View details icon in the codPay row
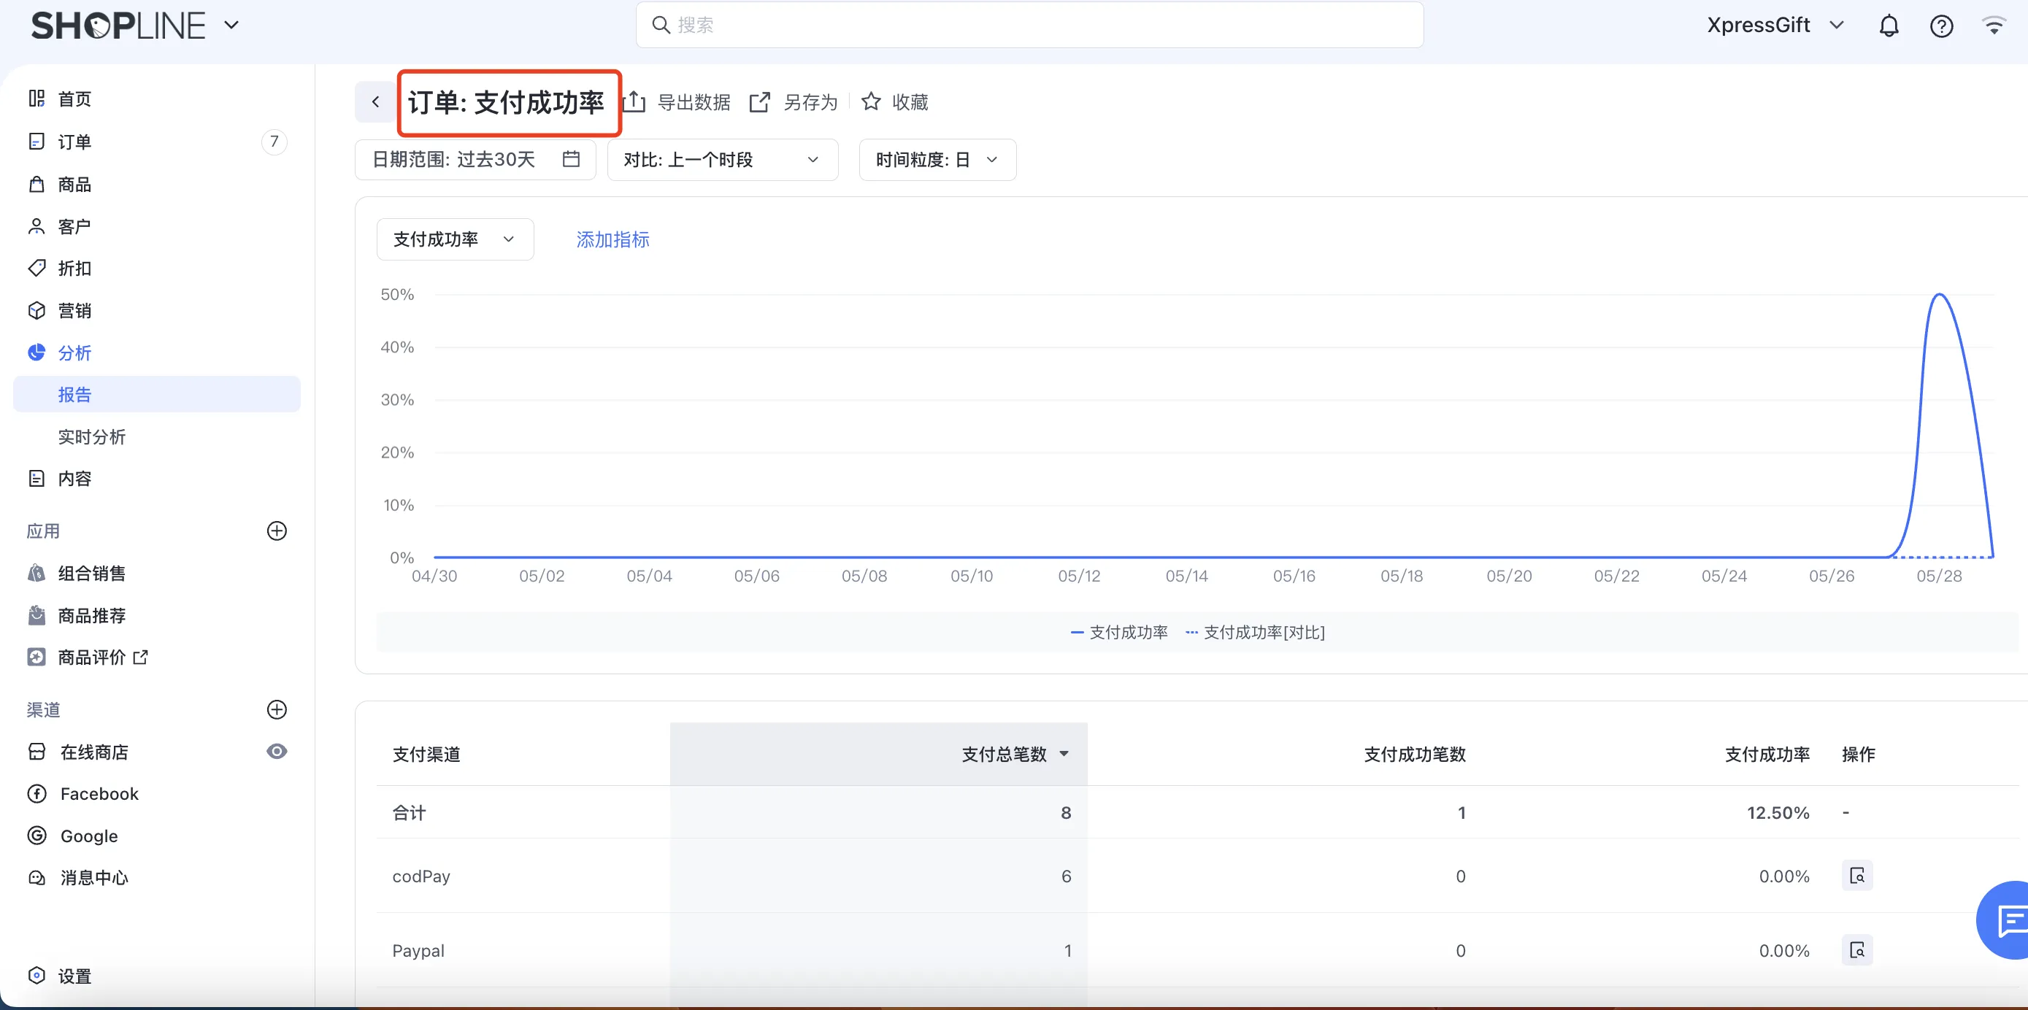 [1856, 876]
